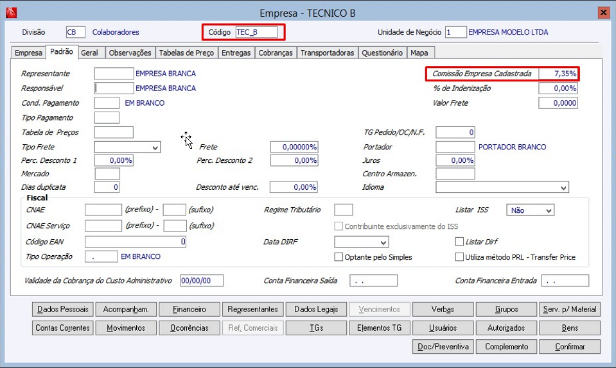Click the Responsável input field
Viewport: 616px width, 368px height.
(x=114, y=88)
